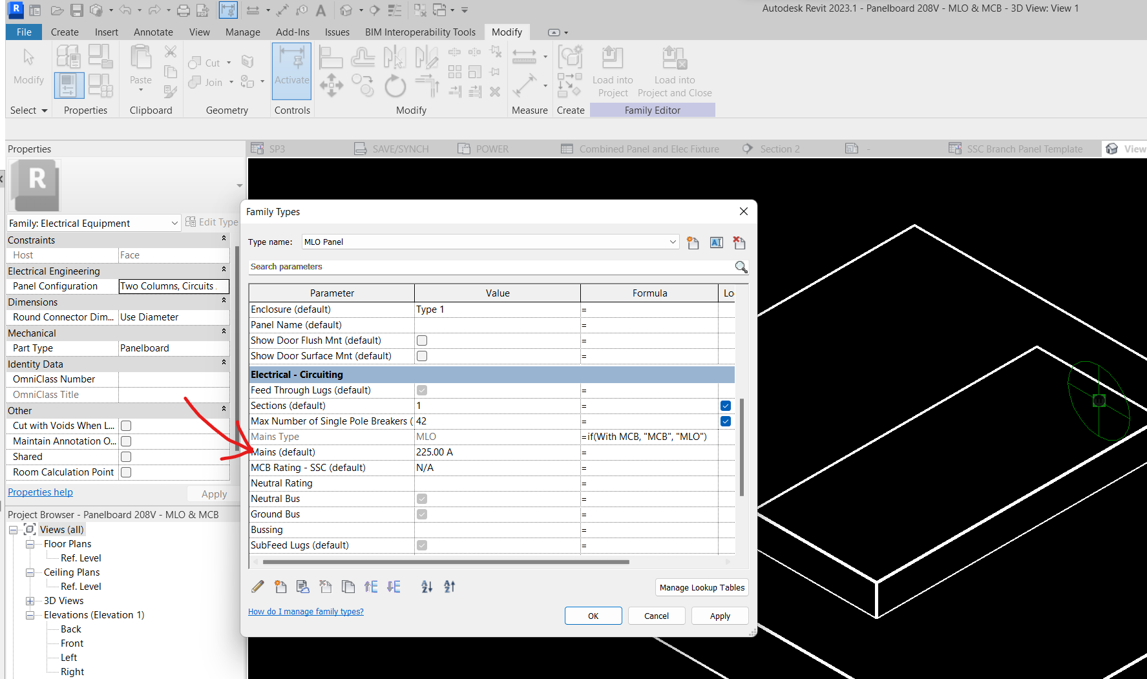Toggle Room Calculation Point checkbox
The height and width of the screenshot is (679, 1147).
coord(126,472)
